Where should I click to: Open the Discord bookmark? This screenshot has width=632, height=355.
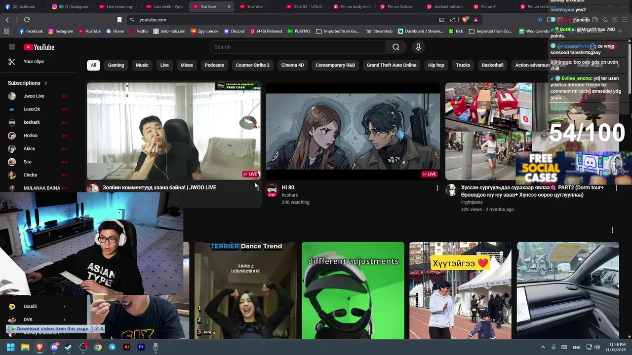point(234,31)
